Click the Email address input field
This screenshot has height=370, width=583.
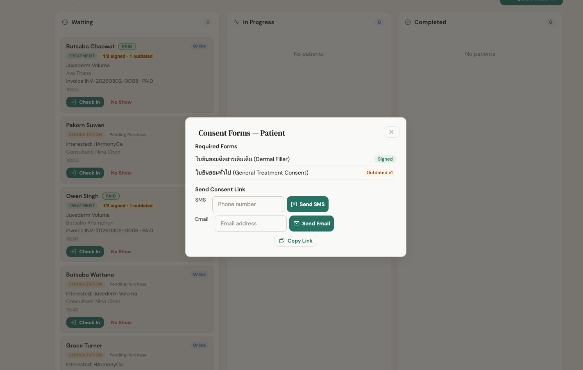click(x=250, y=223)
